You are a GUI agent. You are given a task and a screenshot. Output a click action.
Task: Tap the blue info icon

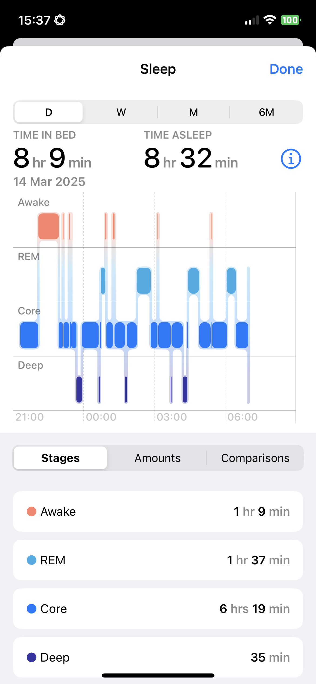tap(291, 159)
